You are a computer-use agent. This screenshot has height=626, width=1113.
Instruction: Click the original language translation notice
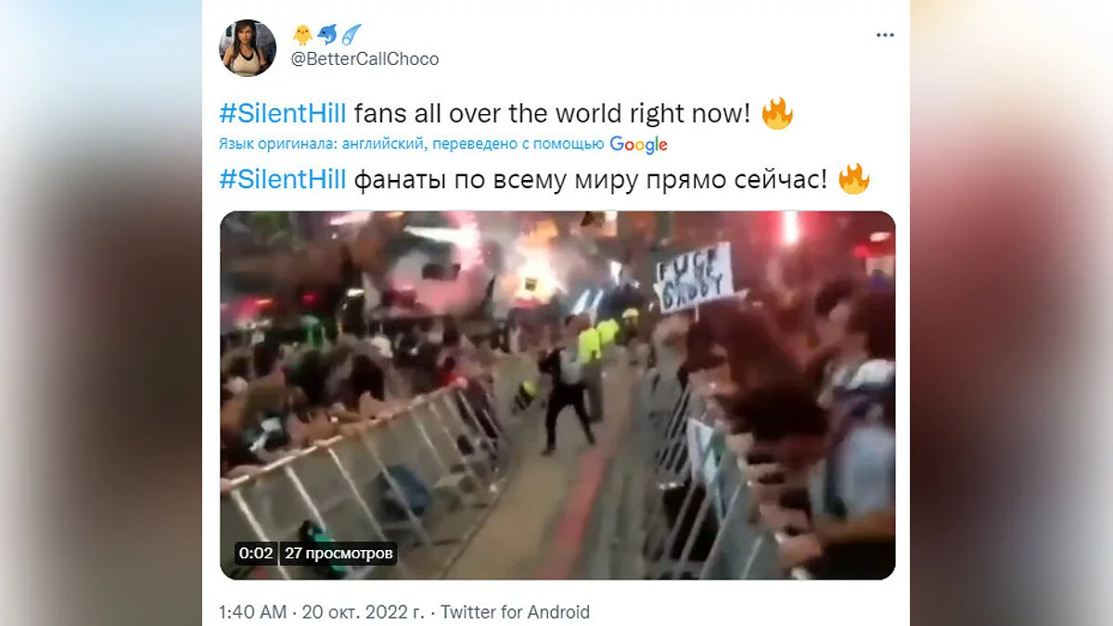(413, 145)
